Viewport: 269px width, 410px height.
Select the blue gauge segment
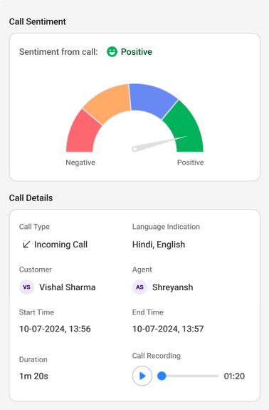(152, 99)
